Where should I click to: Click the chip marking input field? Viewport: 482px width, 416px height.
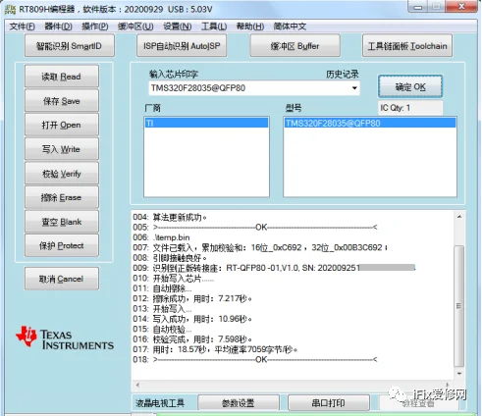pos(248,88)
